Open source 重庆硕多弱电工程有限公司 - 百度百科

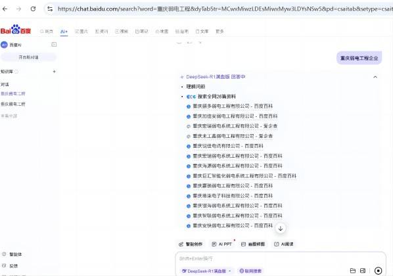pos(233,106)
